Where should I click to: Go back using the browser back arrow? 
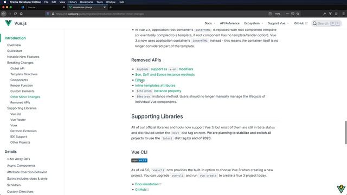click(x=4, y=14)
